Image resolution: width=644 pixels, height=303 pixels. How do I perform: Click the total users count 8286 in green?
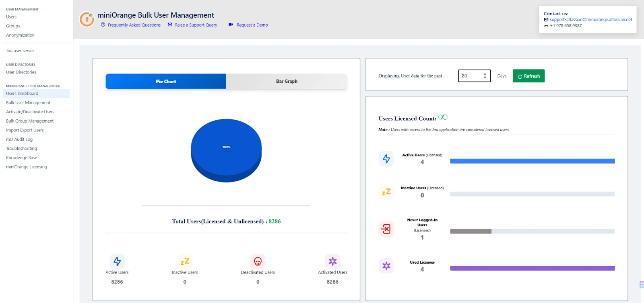click(x=275, y=221)
